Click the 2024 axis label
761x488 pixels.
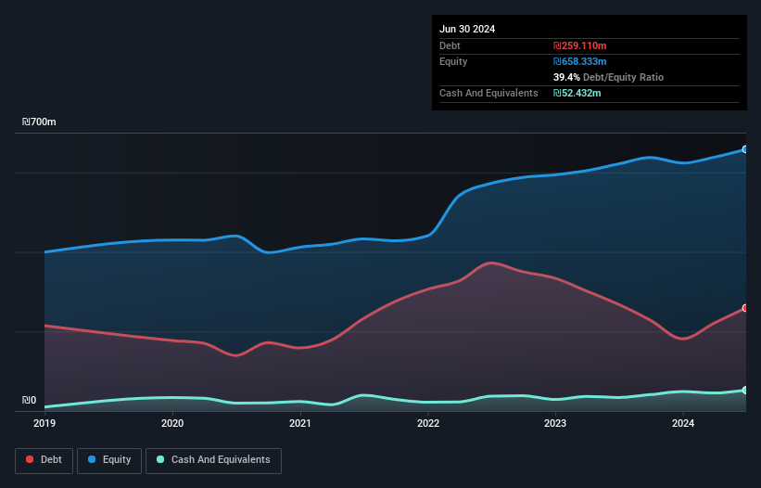point(683,423)
